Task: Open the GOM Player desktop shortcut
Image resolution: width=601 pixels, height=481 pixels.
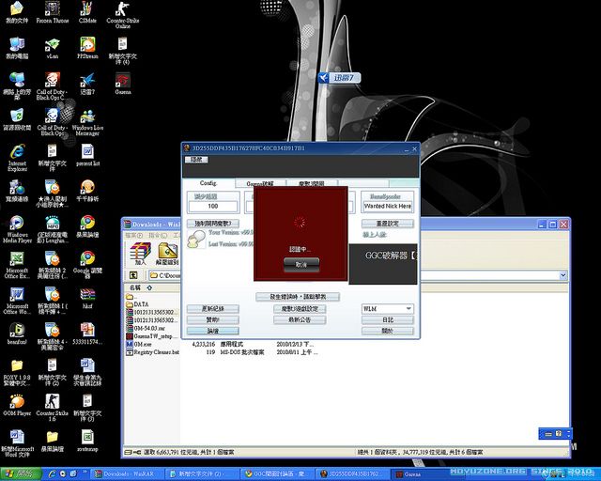Action: click(x=17, y=401)
